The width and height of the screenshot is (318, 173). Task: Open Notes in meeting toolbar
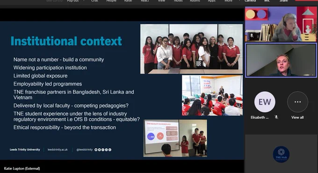178,1
